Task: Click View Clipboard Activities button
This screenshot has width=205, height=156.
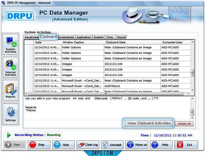Action: (149, 123)
